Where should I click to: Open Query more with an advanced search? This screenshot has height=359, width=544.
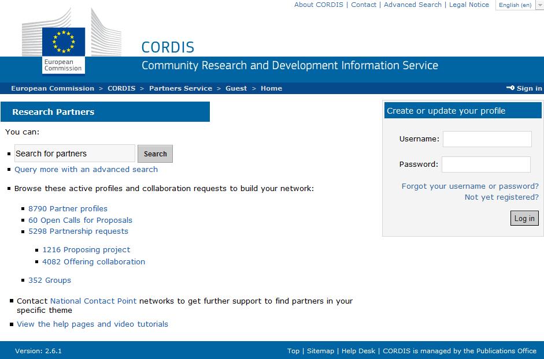pyautogui.click(x=86, y=170)
